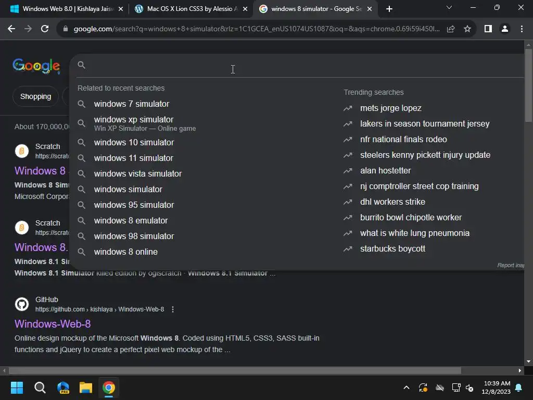Click trending dhl workers strike
533x400 pixels.
(x=392, y=202)
